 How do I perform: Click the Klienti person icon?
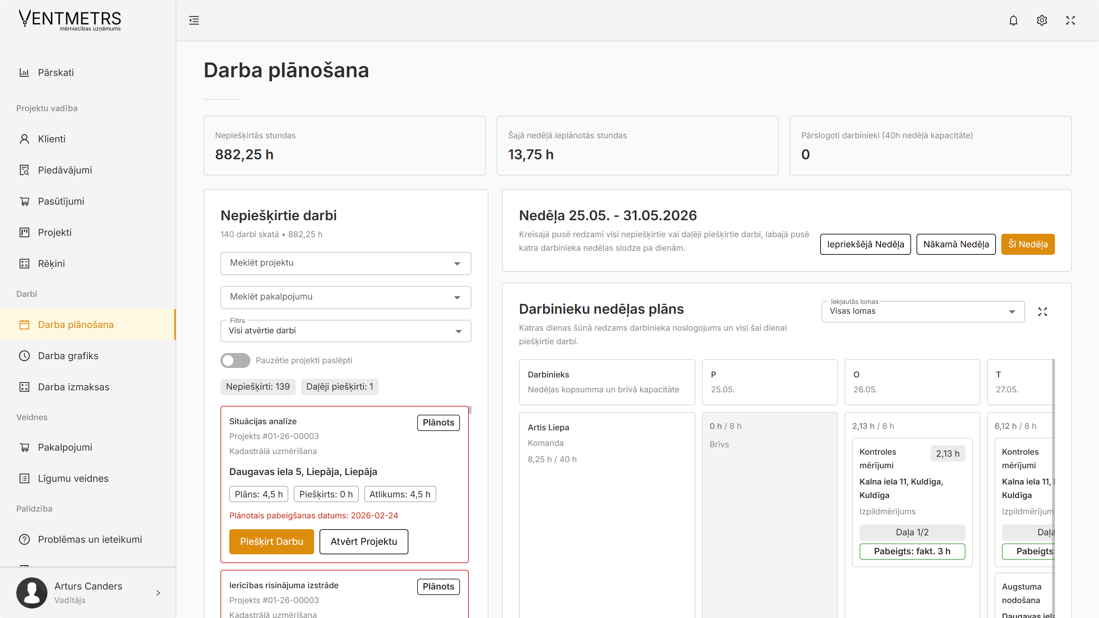click(24, 139)
